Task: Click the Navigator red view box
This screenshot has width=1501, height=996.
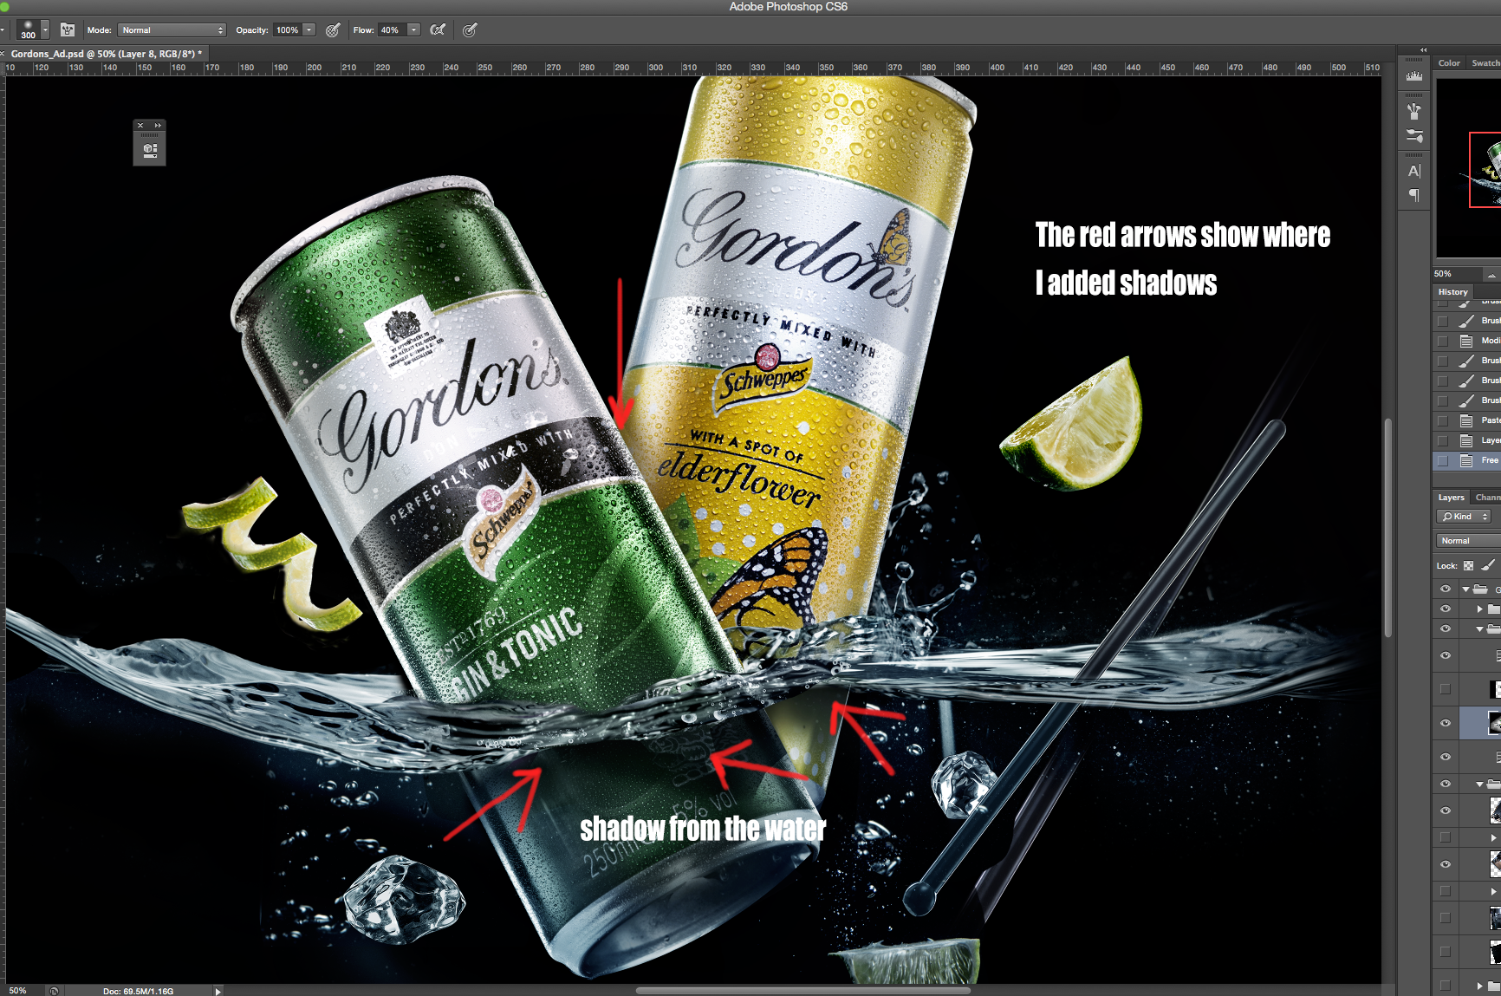Action: click(1485, 170)
